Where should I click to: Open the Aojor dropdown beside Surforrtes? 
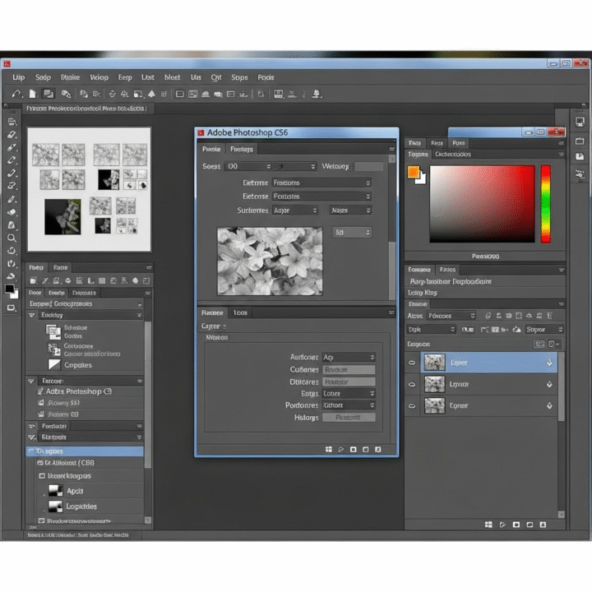295,210
